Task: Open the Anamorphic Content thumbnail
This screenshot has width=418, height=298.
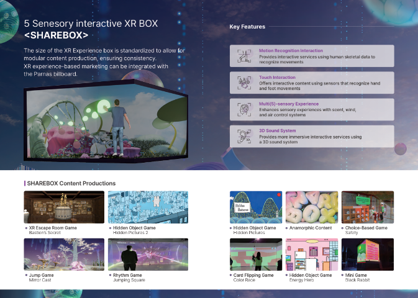Action: pyautogui.click(x=312, y=207)
